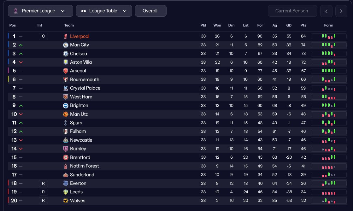Image resolution: width=353 pixels, height=211 pixels.
Task: Sort table by Pts column header
Action: coord(303,25)
